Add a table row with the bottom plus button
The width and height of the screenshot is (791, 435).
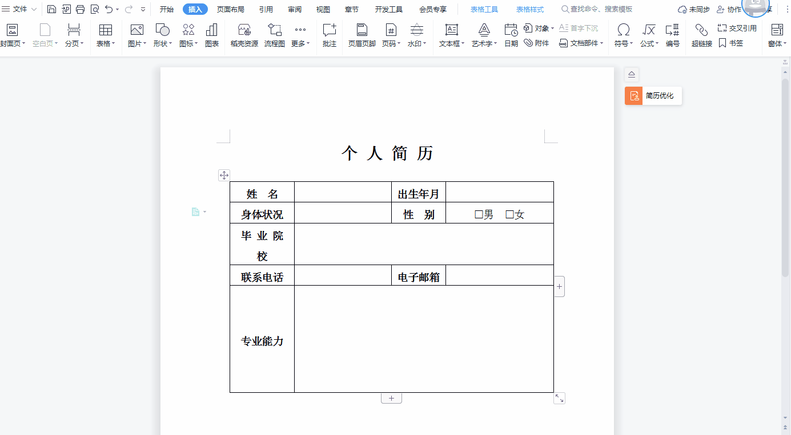click(x=391, y=398)
